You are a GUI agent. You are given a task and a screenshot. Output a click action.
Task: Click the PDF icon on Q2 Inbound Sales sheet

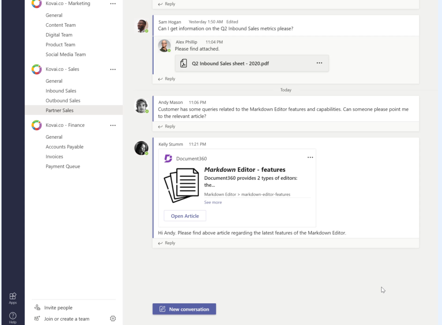[183, 63]
